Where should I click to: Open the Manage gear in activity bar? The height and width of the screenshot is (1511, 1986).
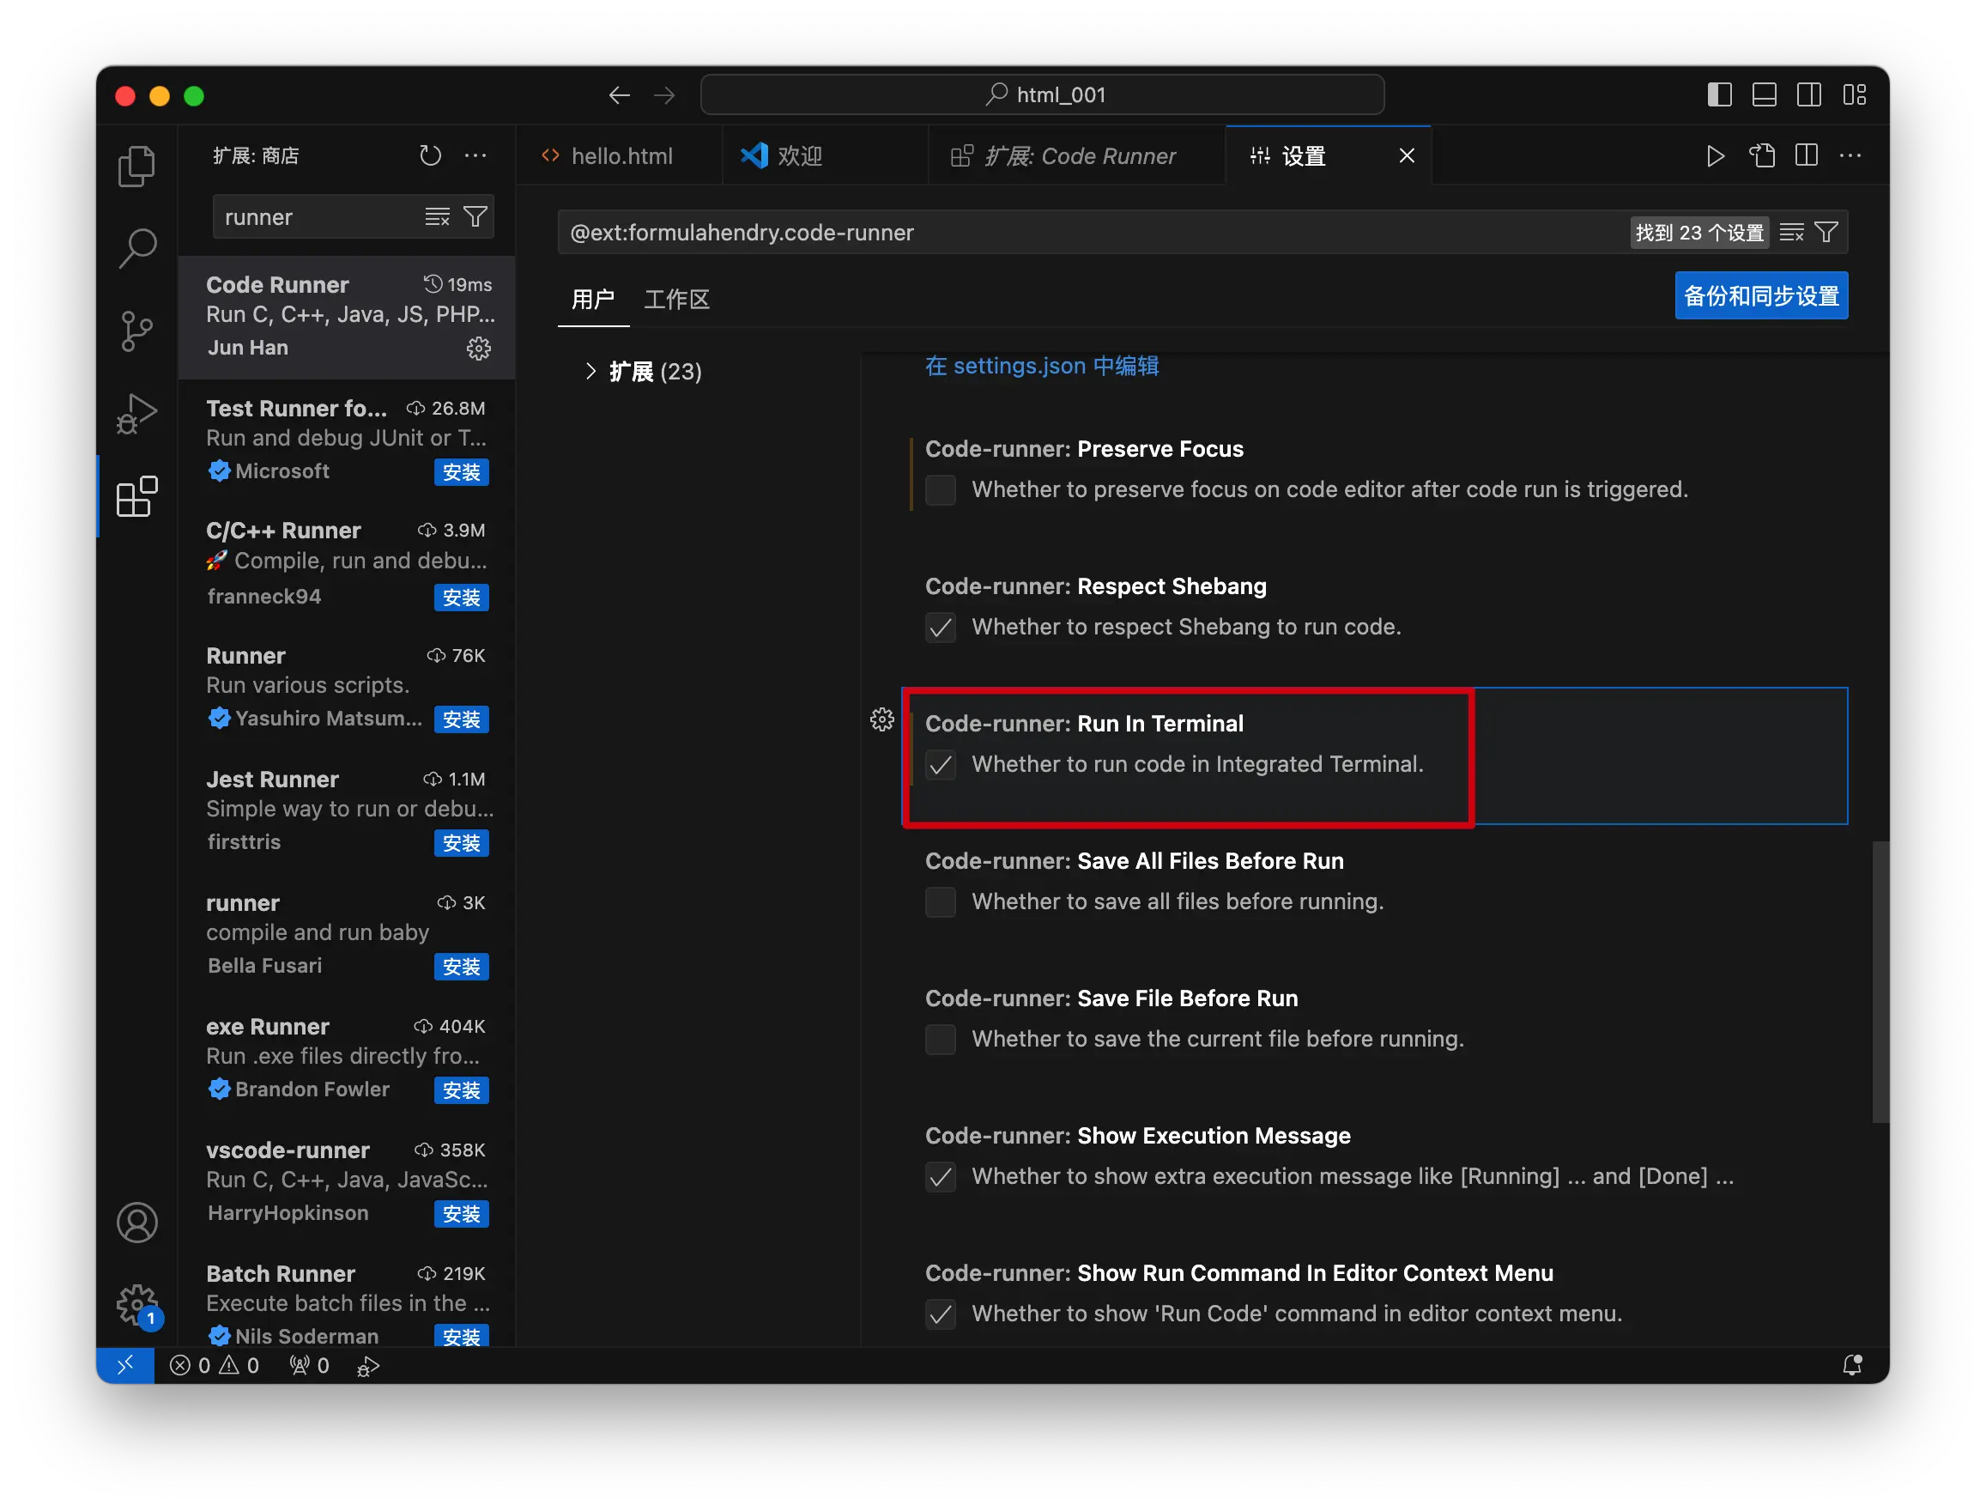pyautogui.click(x=136, y=1304)
